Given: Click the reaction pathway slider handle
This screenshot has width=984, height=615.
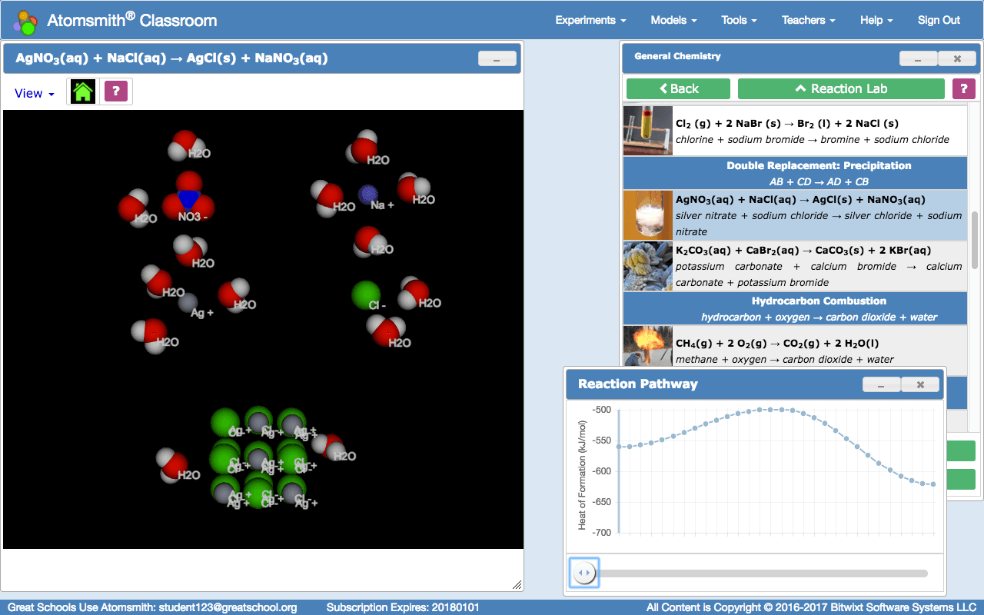Looking at the screenshot, I should tap(584, 573).
